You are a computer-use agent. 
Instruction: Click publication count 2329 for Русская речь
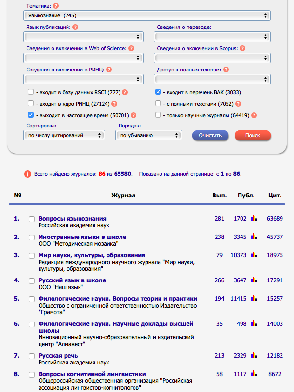[x=240, y=355]
